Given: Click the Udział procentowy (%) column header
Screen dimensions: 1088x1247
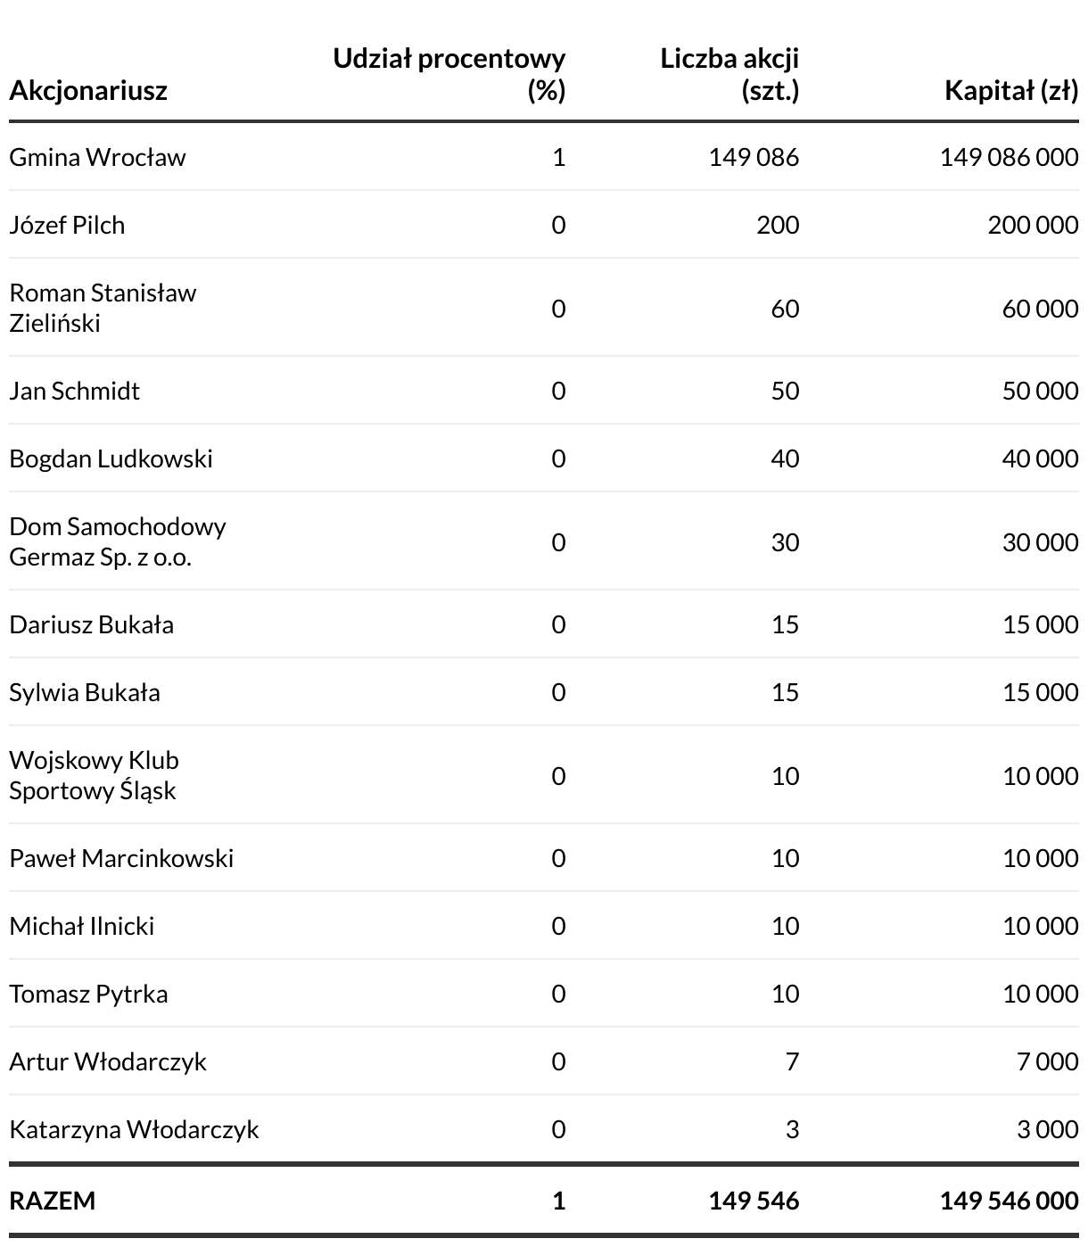Looking at the screenshot, I should [449, 74].
